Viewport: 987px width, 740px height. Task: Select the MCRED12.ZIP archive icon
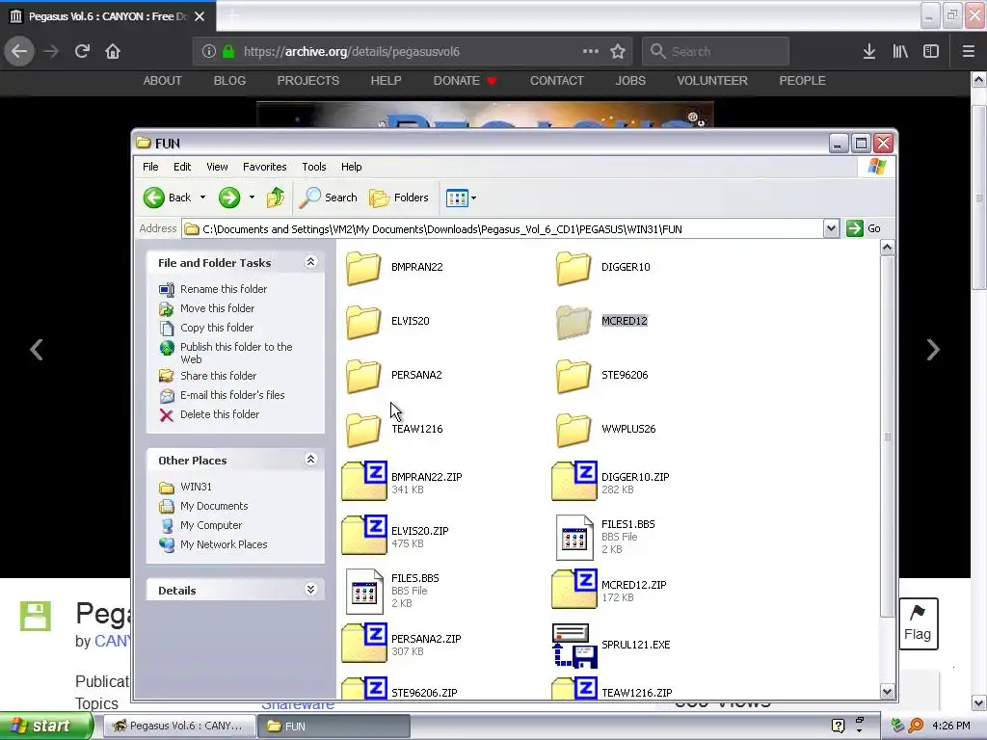[x=574, y=590]
